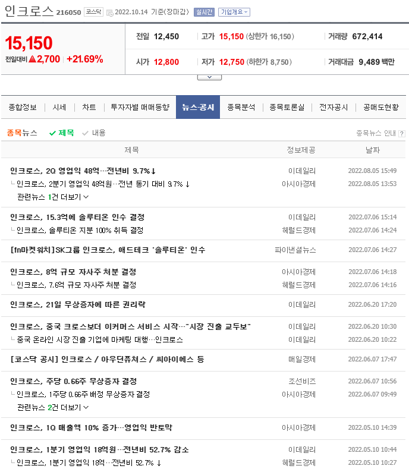
Task: Click the 날짜 column header
Action: click(373, 150)
